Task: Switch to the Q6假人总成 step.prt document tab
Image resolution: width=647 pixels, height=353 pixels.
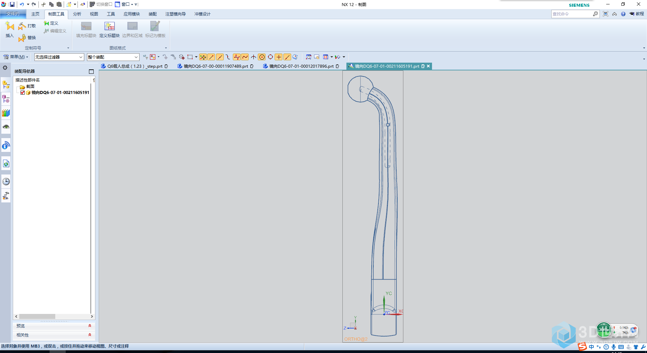Action: click(134, 66)
